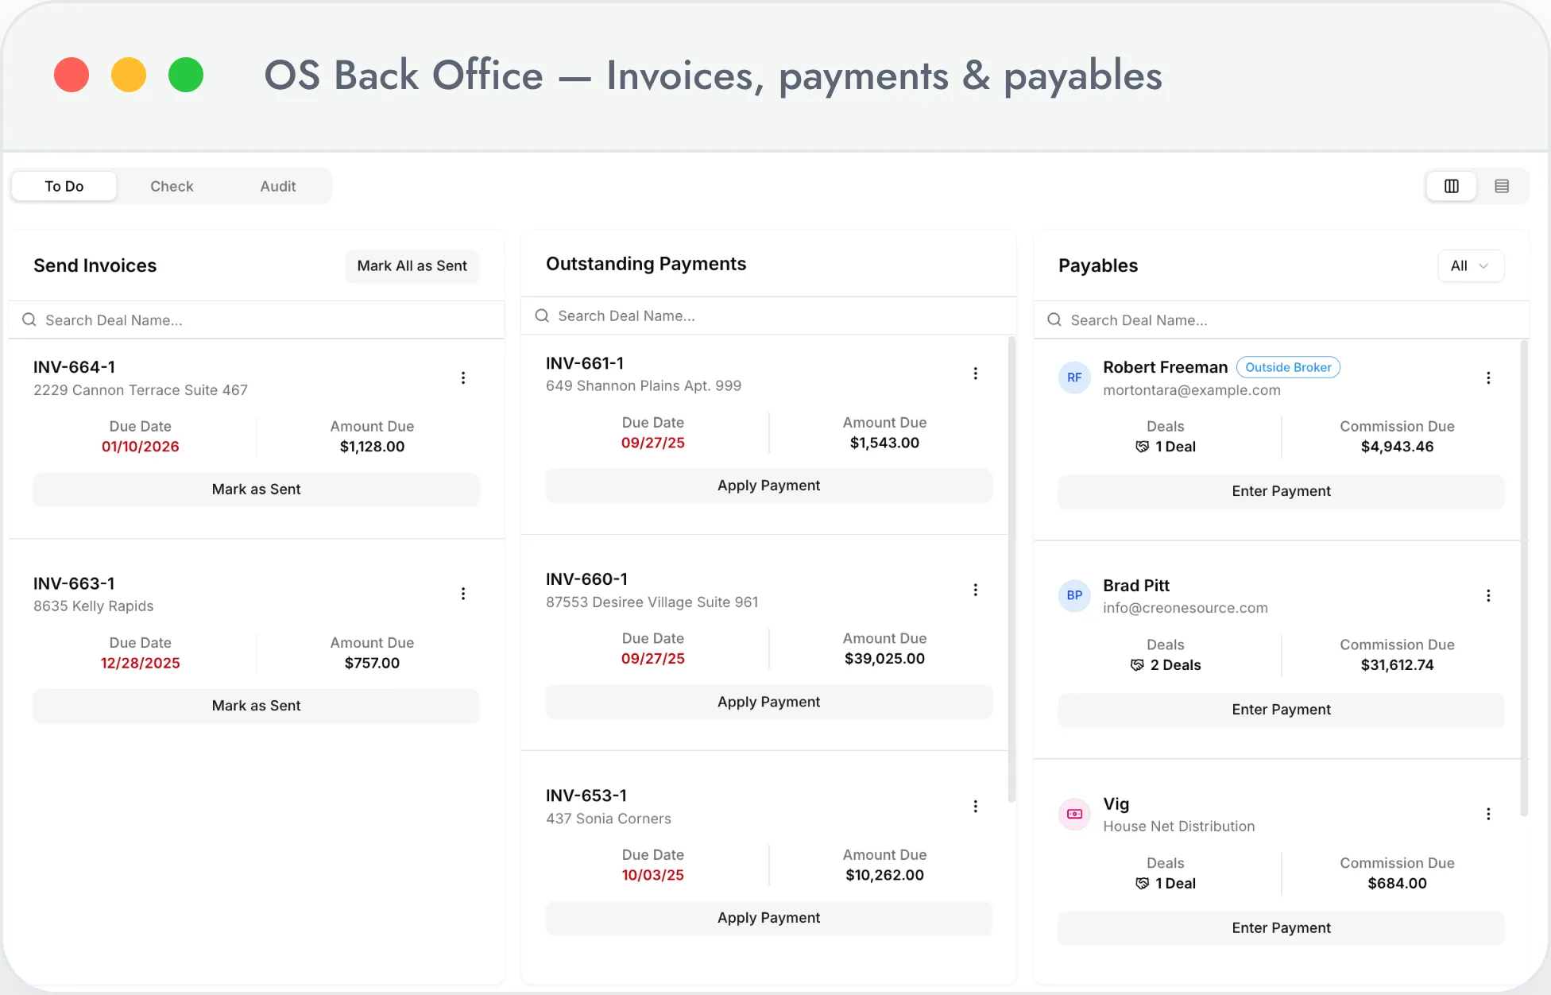Switch to the Audit tab
Image resolution: width=1551 pixels, height=995 pixels.
pyautogui.click(x=278, y=186)
